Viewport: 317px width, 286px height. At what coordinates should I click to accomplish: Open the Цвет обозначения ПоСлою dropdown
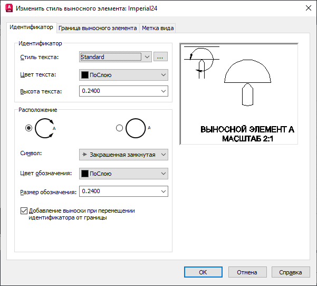pyautogui.click(x=123, y=174)
